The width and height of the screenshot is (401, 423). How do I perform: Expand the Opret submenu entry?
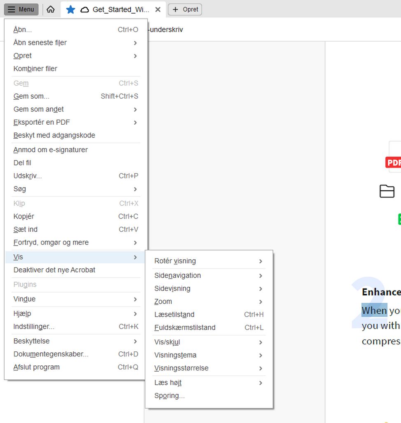click(76, 56)
